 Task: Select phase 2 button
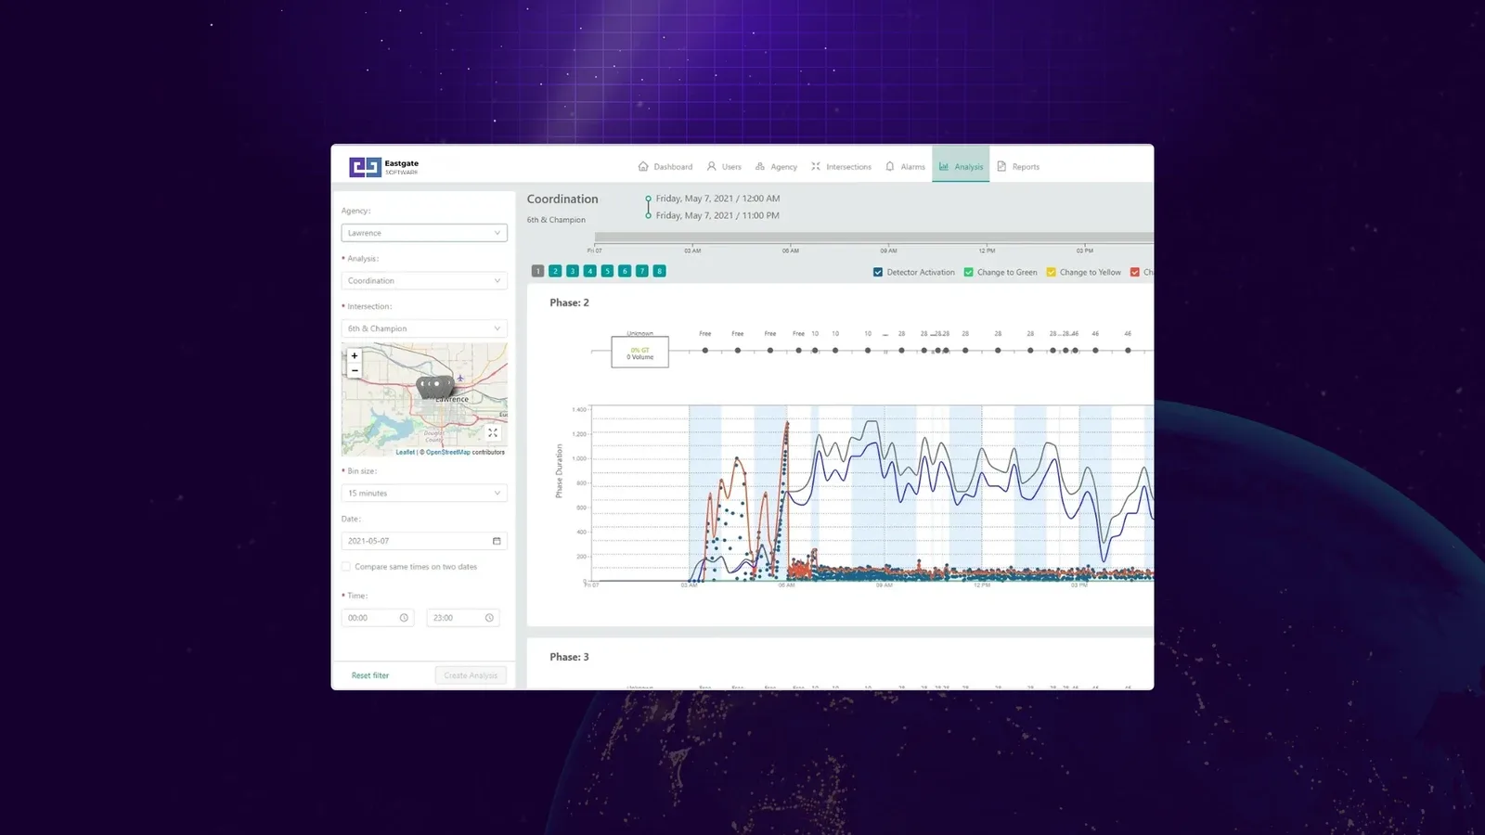(x=555, y=271)
